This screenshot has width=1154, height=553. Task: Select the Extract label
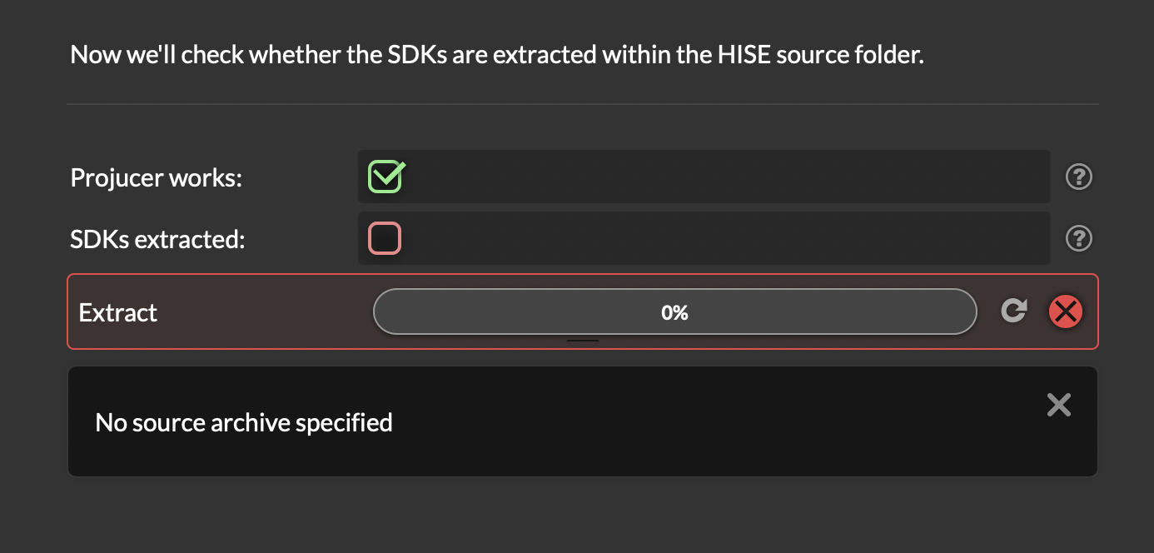(118, 312)
